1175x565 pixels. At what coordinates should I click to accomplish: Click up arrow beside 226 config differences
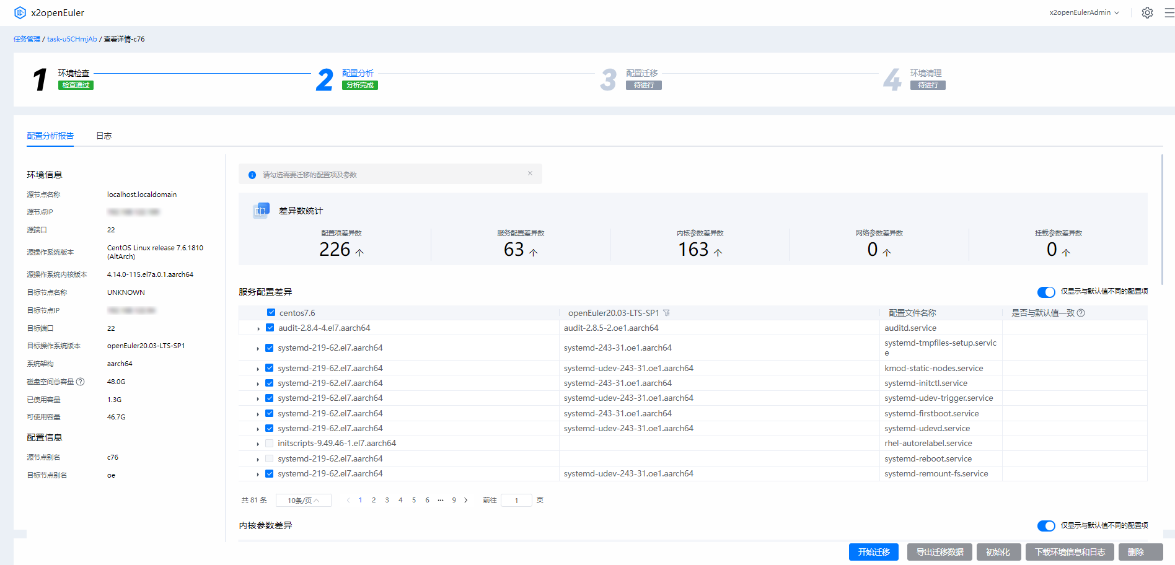coord(359,252)
